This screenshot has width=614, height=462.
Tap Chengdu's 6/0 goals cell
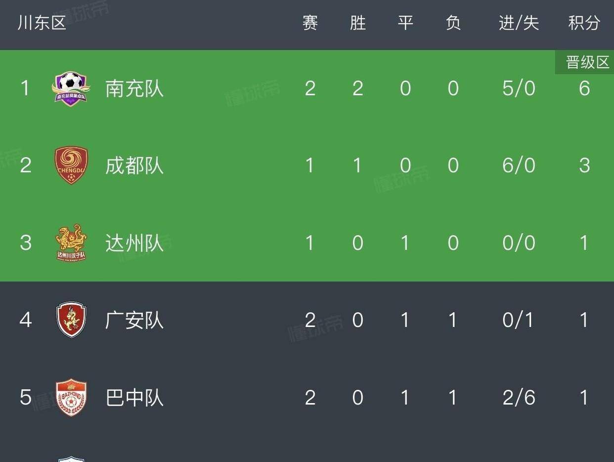pos(519,165)
